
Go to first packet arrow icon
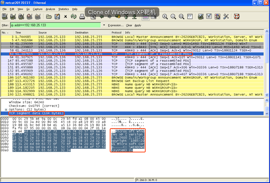(x=126, y=17)
